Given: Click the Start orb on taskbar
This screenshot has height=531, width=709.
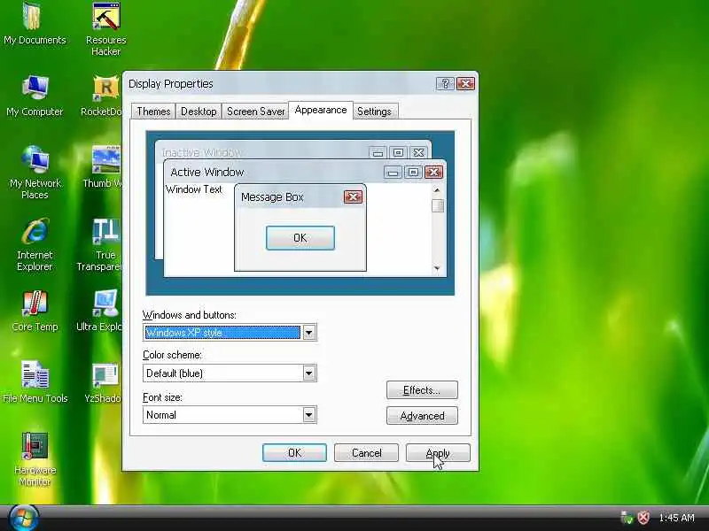Looking at the screenshot, I should click(24, 518).
